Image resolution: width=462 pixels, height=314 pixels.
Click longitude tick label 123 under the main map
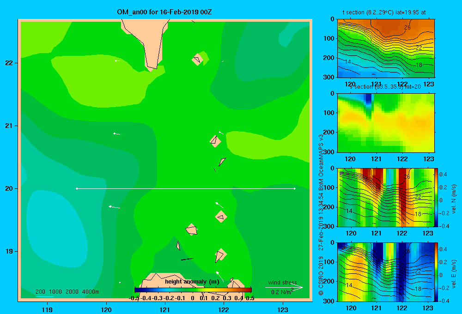[283, 309]
